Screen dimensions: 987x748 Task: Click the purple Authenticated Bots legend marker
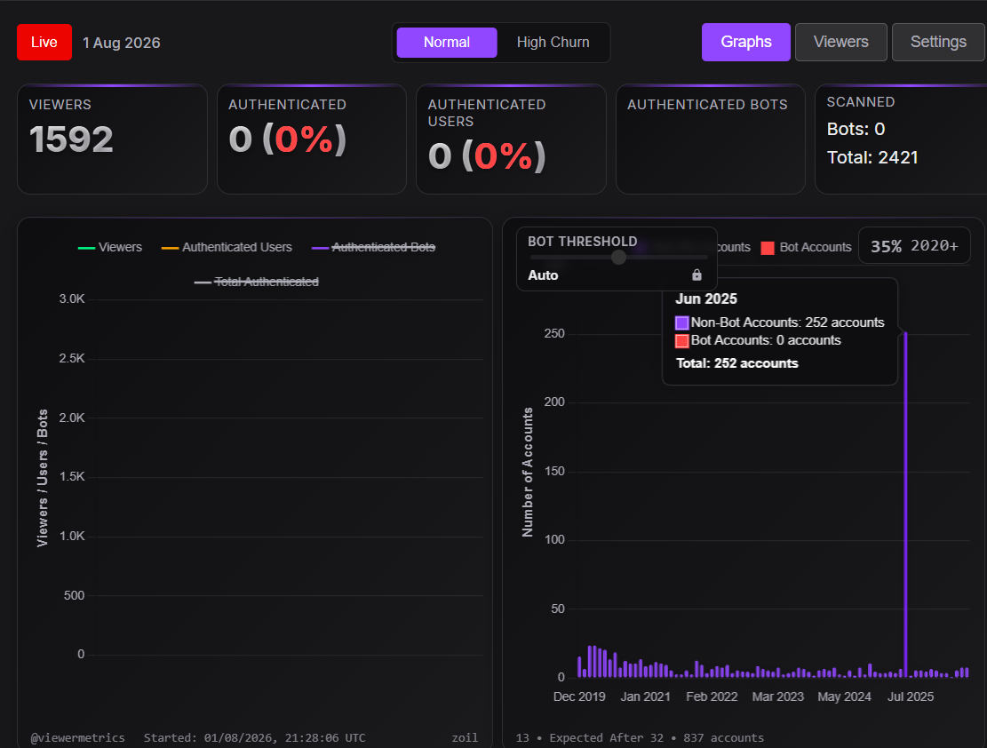[x=320, y=248]
